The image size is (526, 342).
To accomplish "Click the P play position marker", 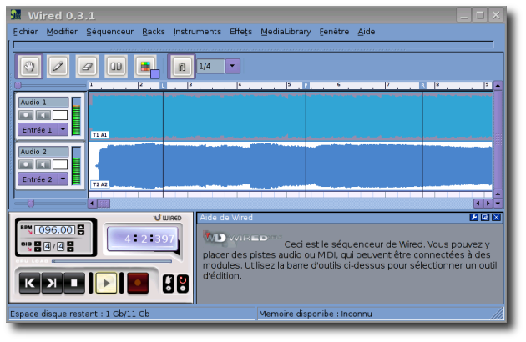I will click(x=306, y=85).
